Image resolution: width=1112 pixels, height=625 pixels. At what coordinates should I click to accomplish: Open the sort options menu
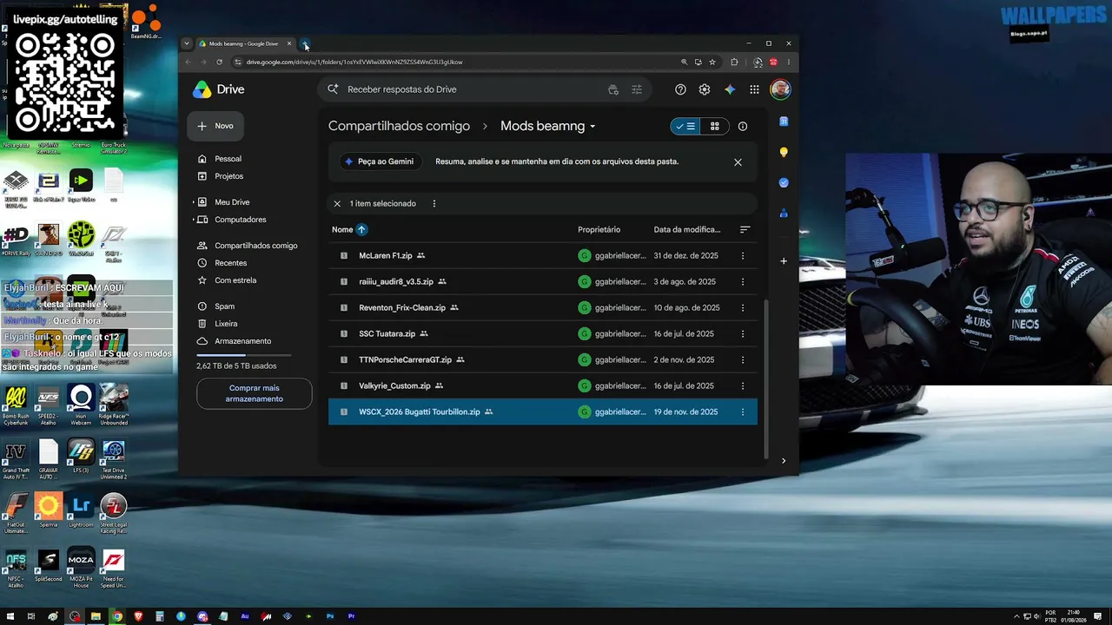(x=745, y=229)
